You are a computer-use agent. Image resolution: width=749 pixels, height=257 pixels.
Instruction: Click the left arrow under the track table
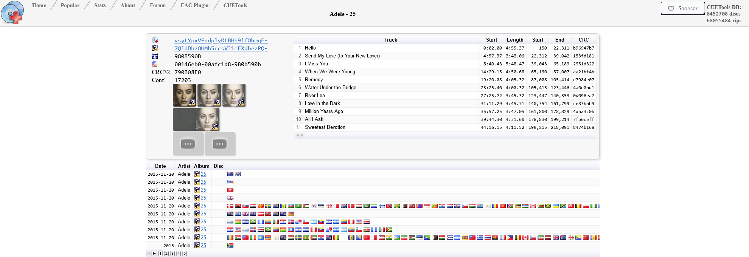[297, 135]
